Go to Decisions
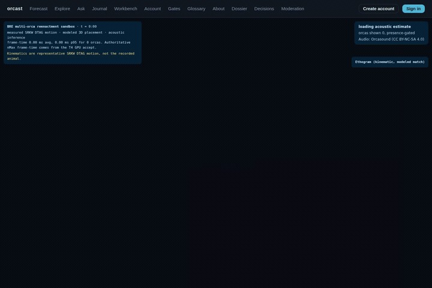Viewport: 432px width, 288px height. click(264, 8)
